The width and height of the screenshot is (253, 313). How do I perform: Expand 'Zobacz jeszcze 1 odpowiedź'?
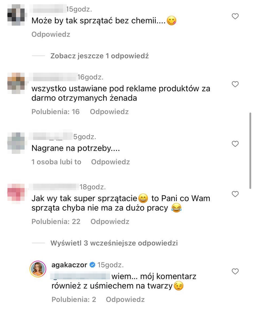pyautogui.click(x=99, y=56)
